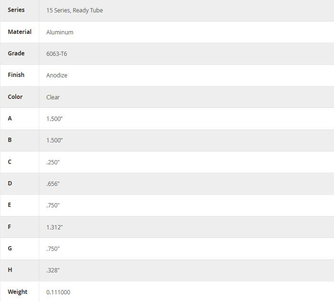The image size is (334, 302).
Task: Click the Weight row label
Action: [x=17, y=292]
